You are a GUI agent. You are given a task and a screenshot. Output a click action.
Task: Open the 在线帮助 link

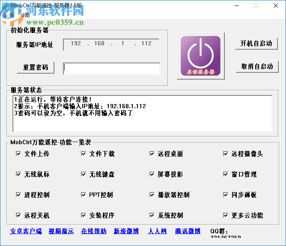click(x=94, y=231)
